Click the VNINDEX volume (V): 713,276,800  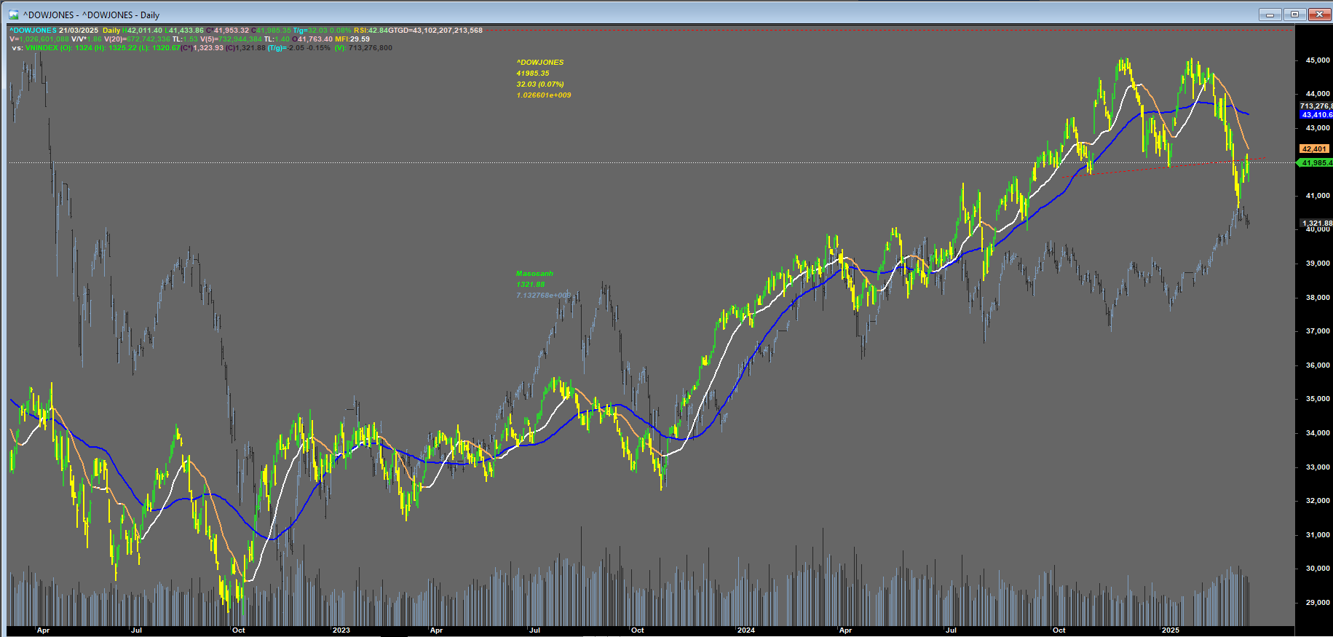pos(363,48)
